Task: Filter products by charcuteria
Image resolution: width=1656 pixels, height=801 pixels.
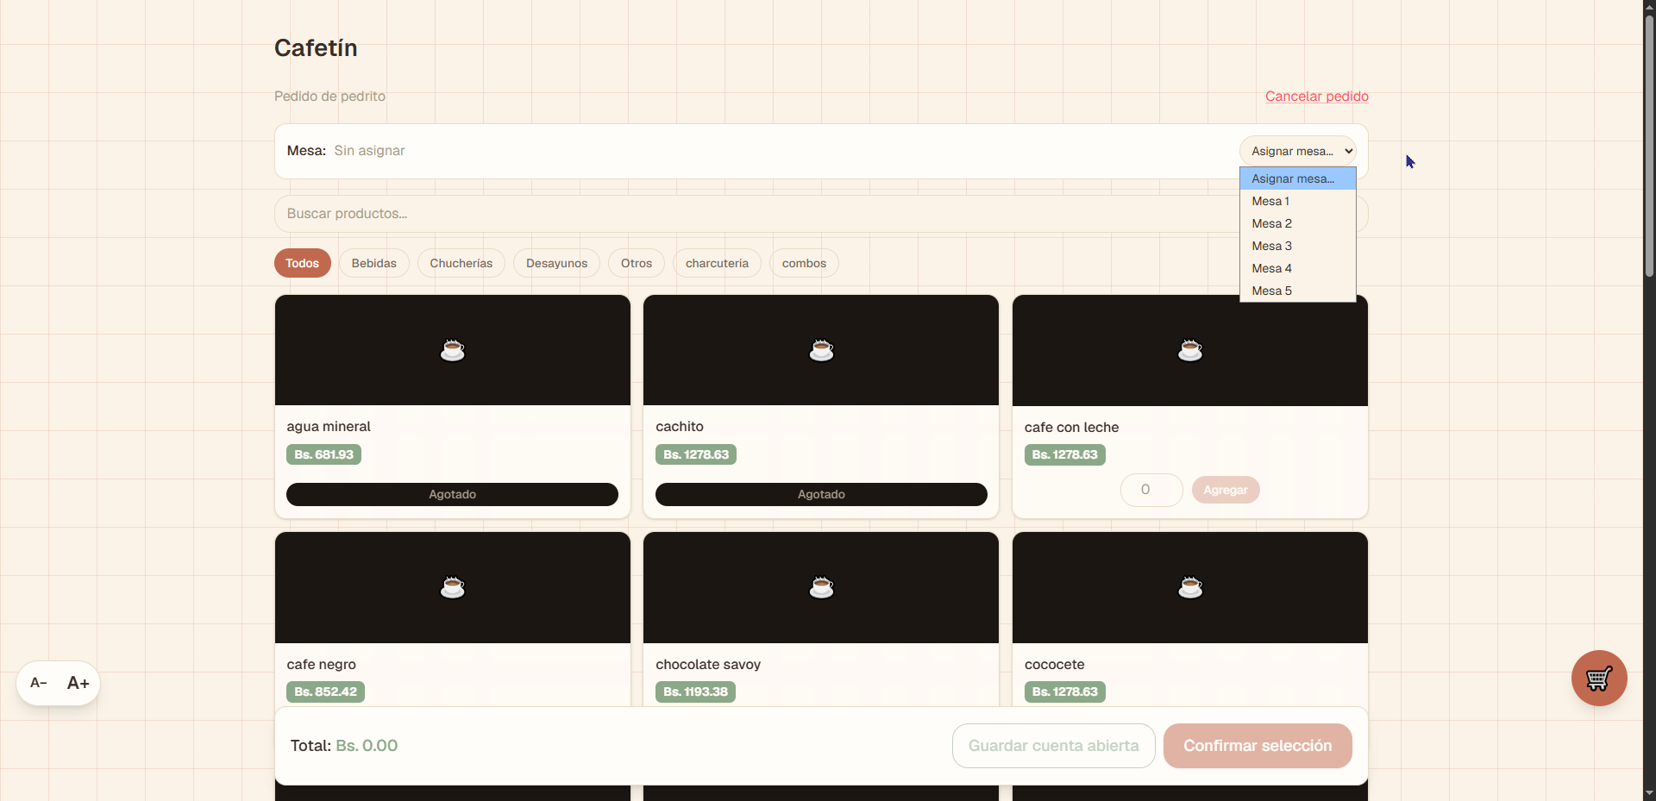Action: coord(717,263)
